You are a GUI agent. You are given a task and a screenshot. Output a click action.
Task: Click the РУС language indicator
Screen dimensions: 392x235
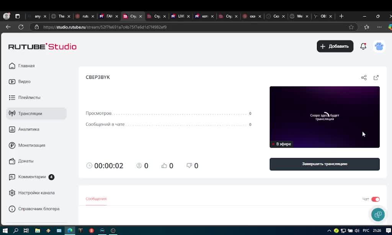[366, 230]
